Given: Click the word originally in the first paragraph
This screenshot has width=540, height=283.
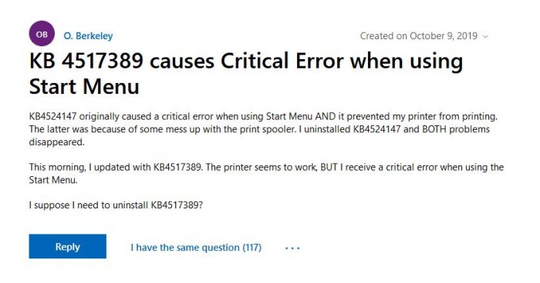Looking at the screenshot, I should pos(98,117).
